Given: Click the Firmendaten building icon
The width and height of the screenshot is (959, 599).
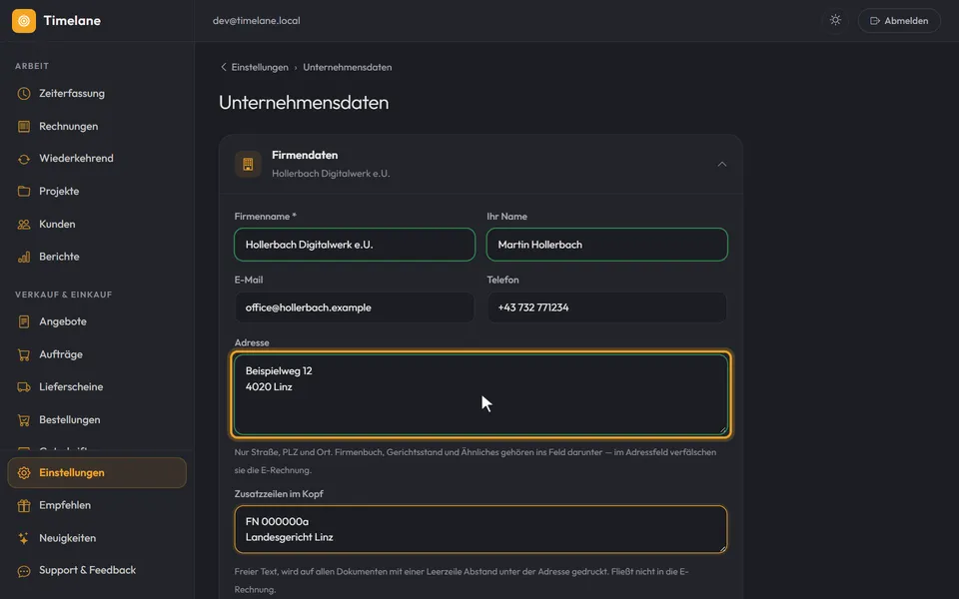Looking at the screenshot, I should 248,164.
